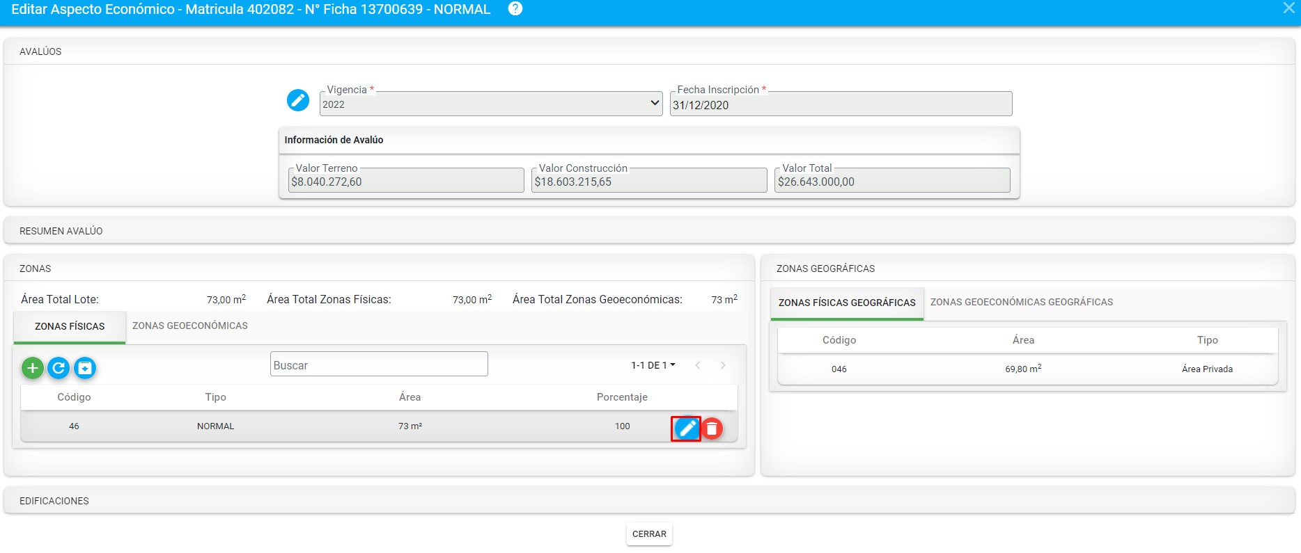Edit zone 46 with the pencil icon
This screenshot has width=1301, height=553.
tap(686, 428)
